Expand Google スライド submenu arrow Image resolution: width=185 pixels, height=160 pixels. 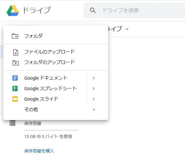click(x=94, y=99)
